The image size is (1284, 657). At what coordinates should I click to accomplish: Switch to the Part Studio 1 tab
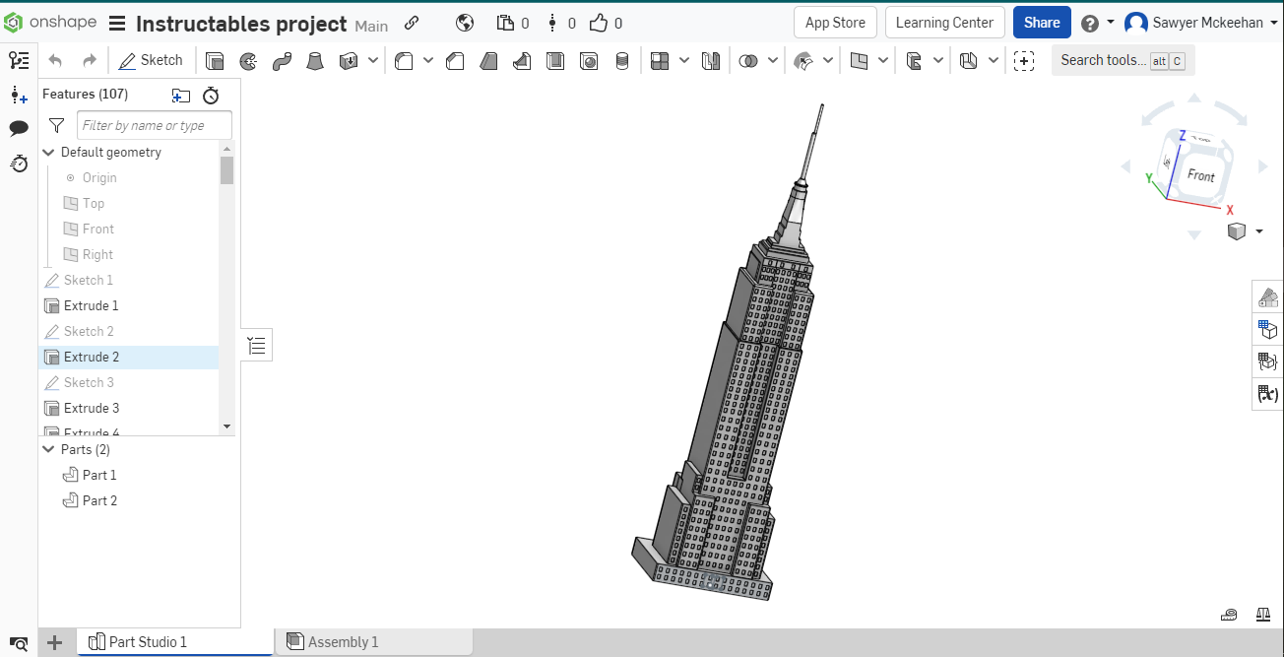174,642
